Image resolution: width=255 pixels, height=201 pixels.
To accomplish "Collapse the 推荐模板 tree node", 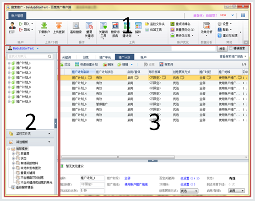I will point(9,149).
